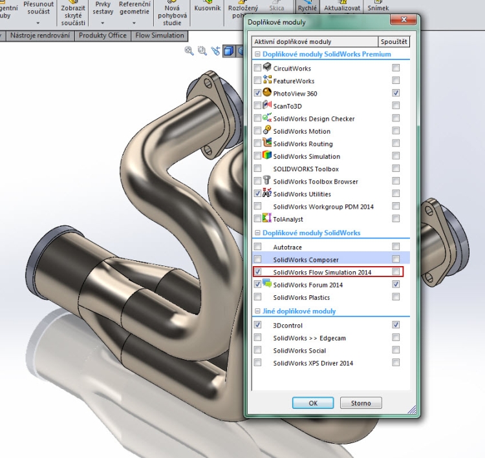Grab the dialog resize grip corner
Screen dimensions: 485x458
(x=412, y=410)
